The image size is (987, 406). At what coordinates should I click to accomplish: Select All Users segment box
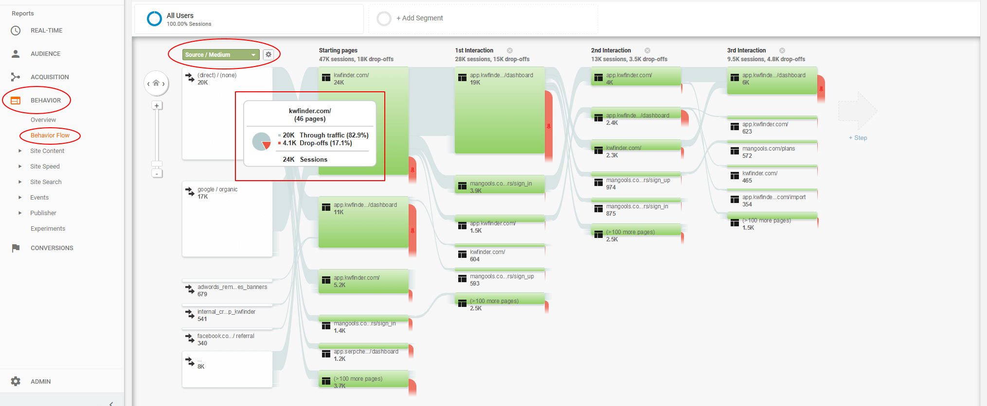[249, 19]
